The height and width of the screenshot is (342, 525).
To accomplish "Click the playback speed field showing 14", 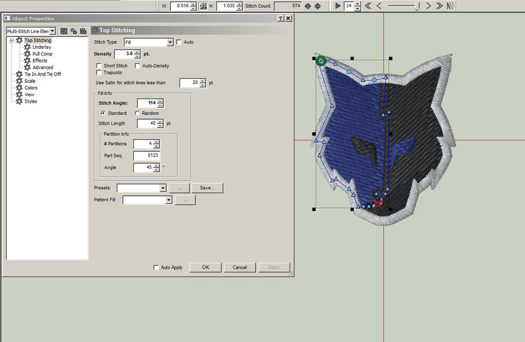I will (349, 6).
